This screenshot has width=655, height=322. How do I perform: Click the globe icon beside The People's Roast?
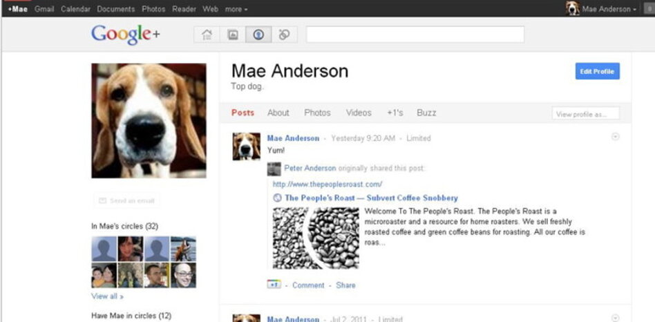tap(278, 198)
